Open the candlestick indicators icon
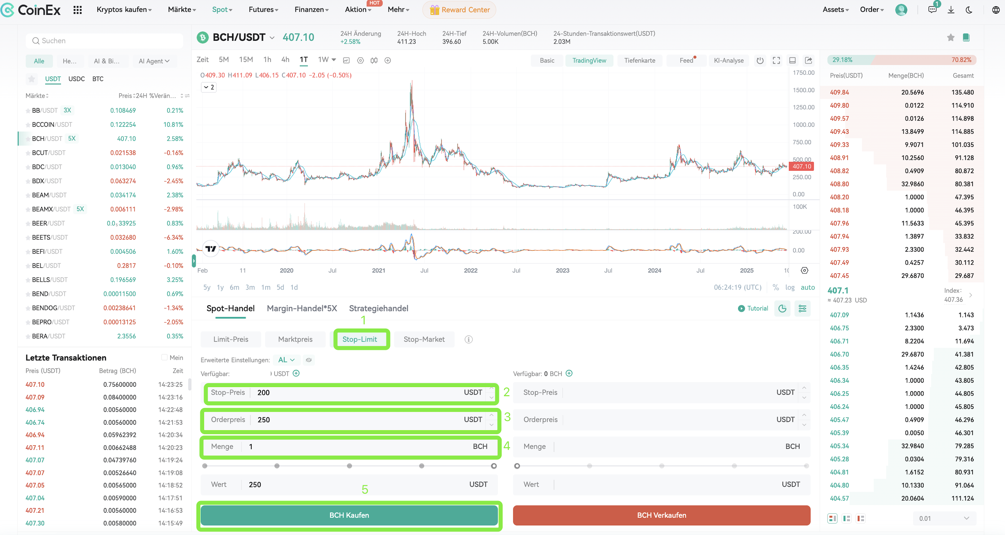Screen dimensions: 1005x535 coord(374,60)
